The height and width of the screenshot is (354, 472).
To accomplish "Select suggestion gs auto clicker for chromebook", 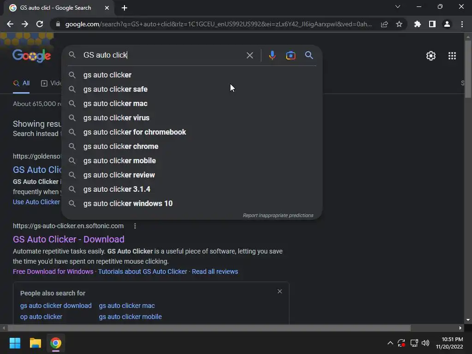I will click(192, 132).
